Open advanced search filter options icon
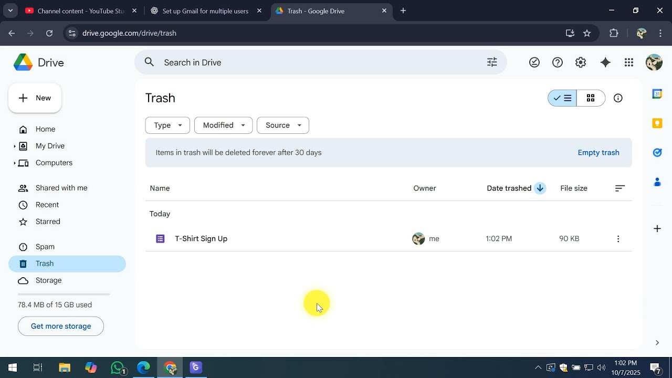Viewport: 672px width, 378px height. [492, 62]
